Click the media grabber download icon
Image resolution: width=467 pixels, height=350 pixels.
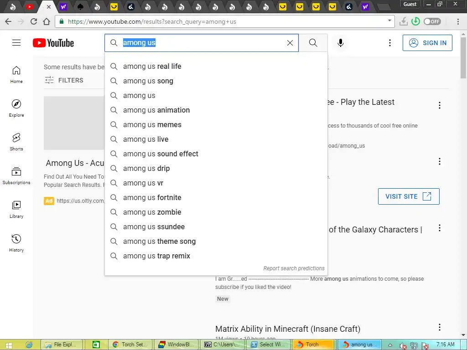click(x=403, y=21)
